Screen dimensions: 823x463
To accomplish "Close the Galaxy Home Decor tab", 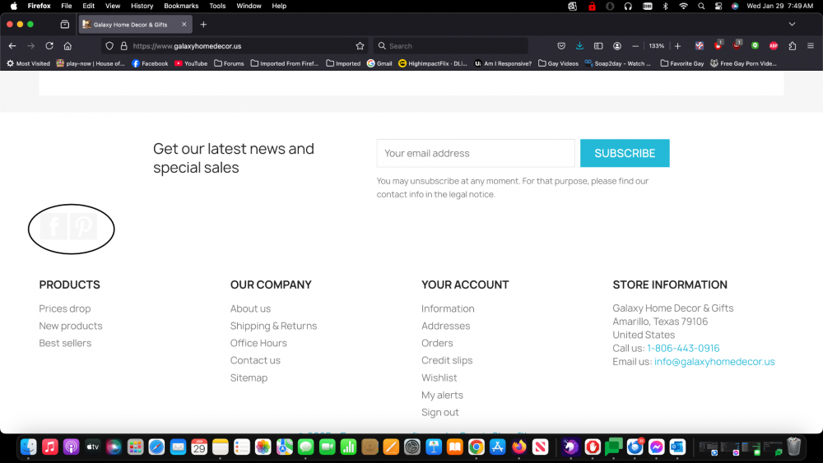I will [x=184, y=25].
